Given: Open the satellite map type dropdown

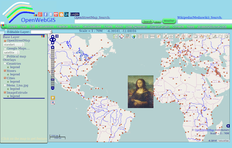Looking at the screenshot, I should pos(11,52).
